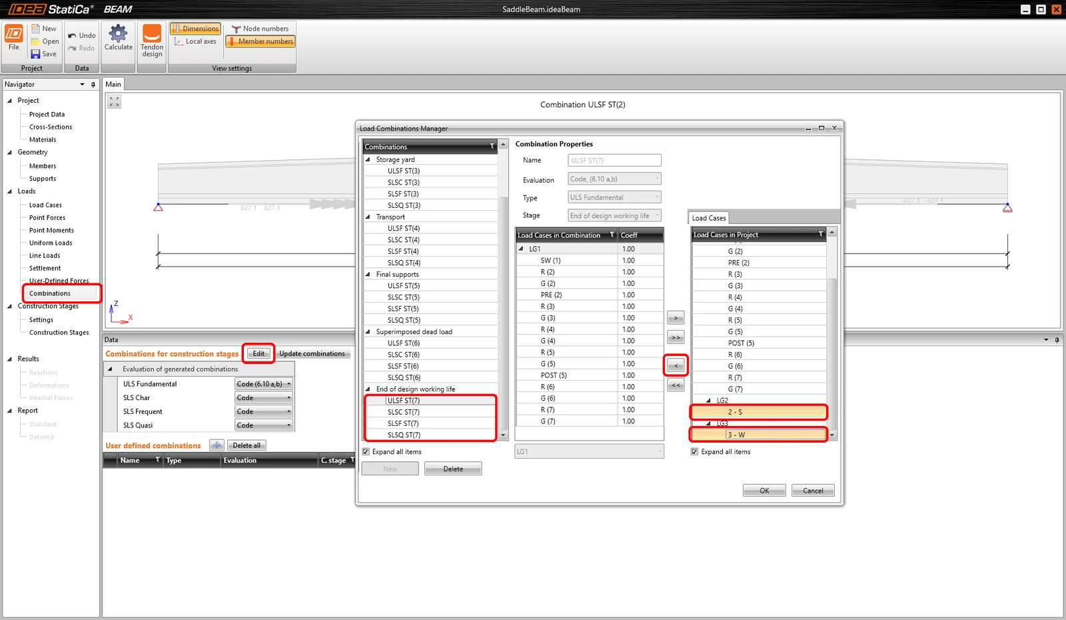Switch to the Main tab

[x=113, y=84]
